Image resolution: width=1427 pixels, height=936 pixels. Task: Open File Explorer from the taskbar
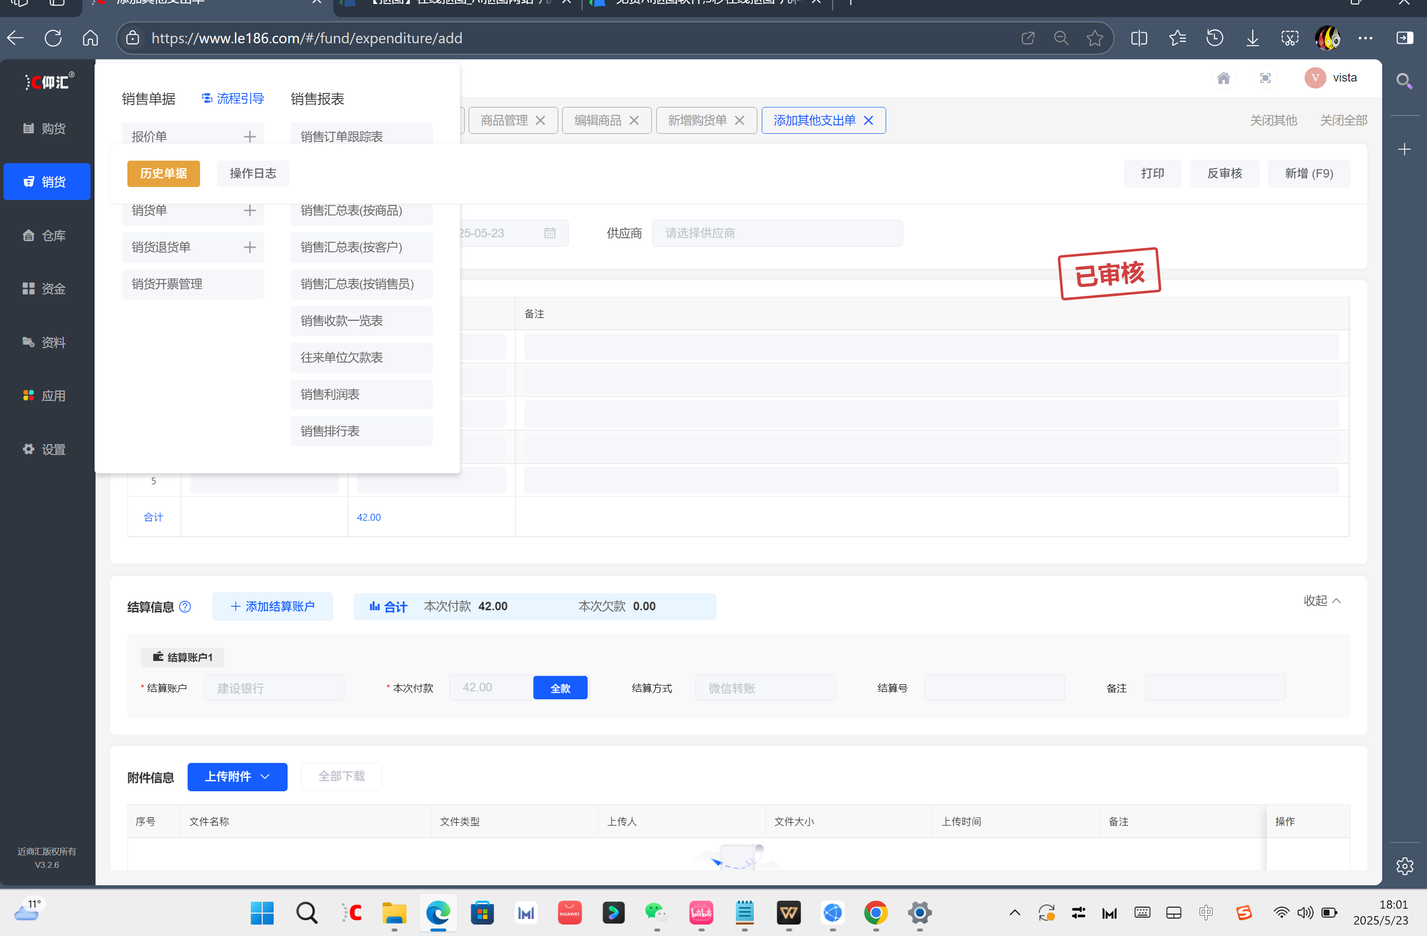394,913
